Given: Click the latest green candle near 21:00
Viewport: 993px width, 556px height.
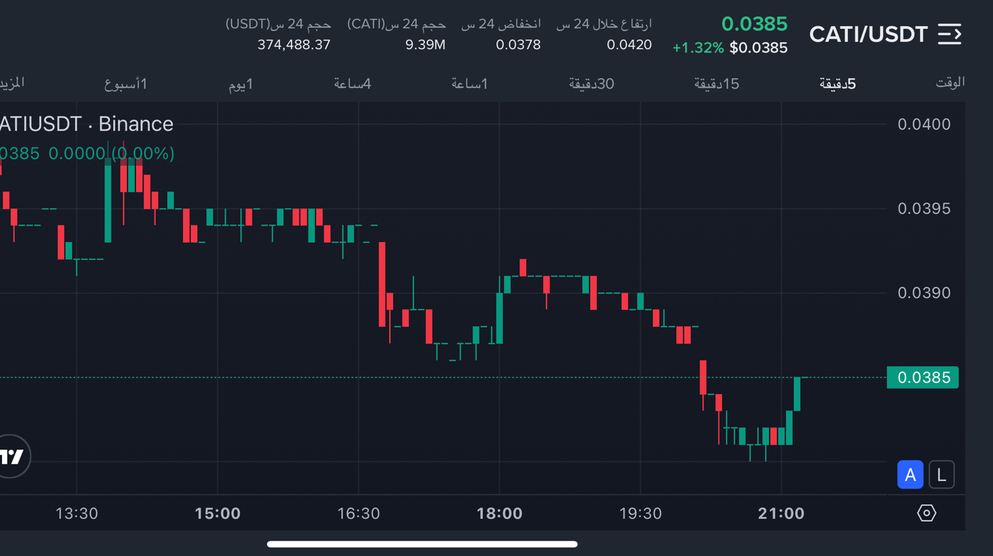Looking at the screenshot, I should 797,394.
